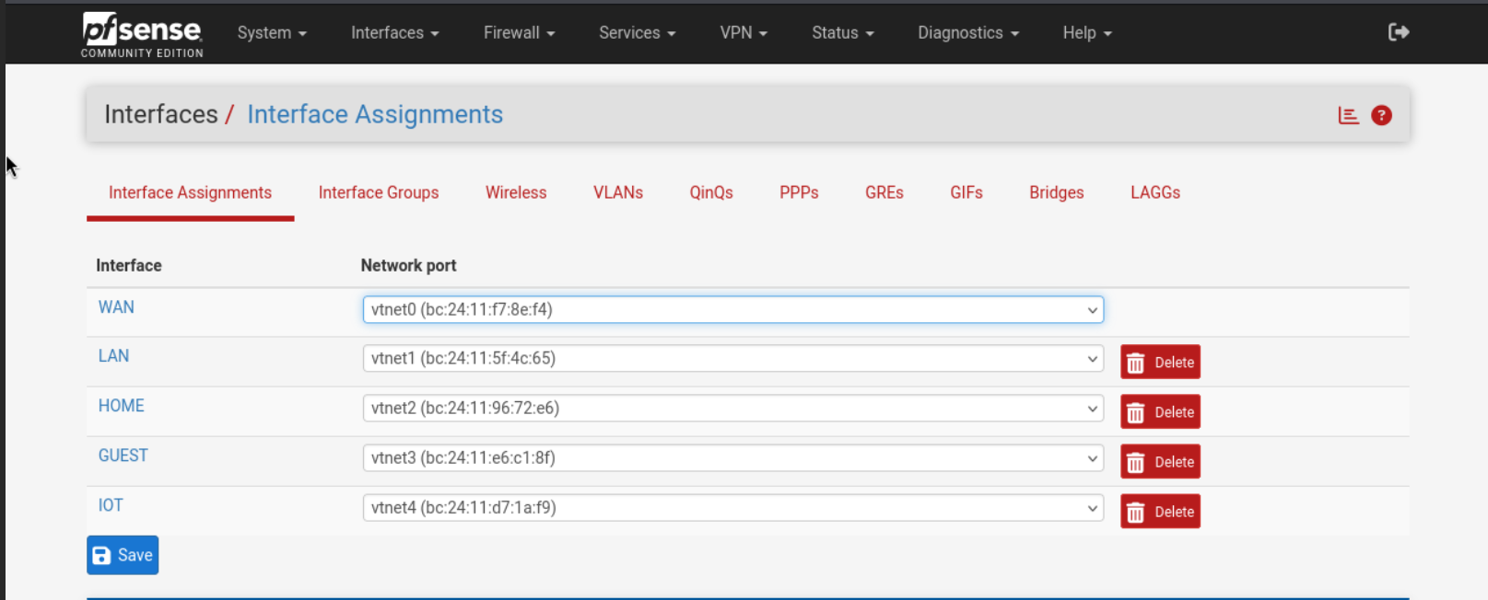Image resolution: width=1488 pixels, height=600 pixels.
Task: Expand the HOME network port dropdown
Action: pyautogui.click(x=733, y=408)
